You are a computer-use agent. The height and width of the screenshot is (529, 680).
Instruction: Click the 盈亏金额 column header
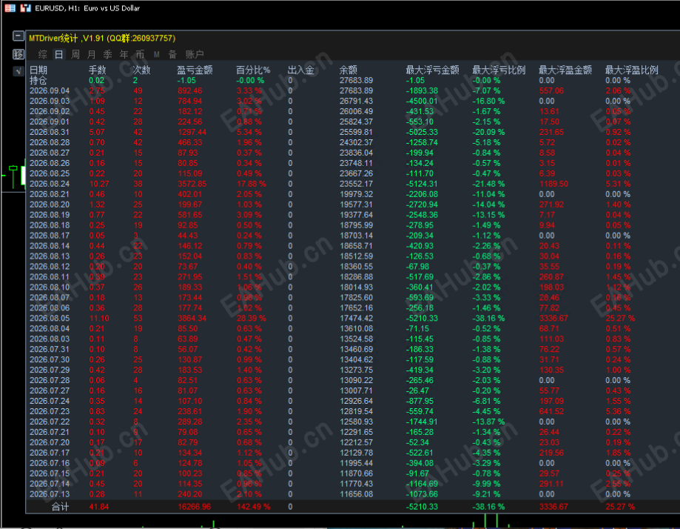click(195, 70)
